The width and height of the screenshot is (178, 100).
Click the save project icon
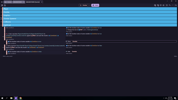pyautogui.click(x=5, y=5)
